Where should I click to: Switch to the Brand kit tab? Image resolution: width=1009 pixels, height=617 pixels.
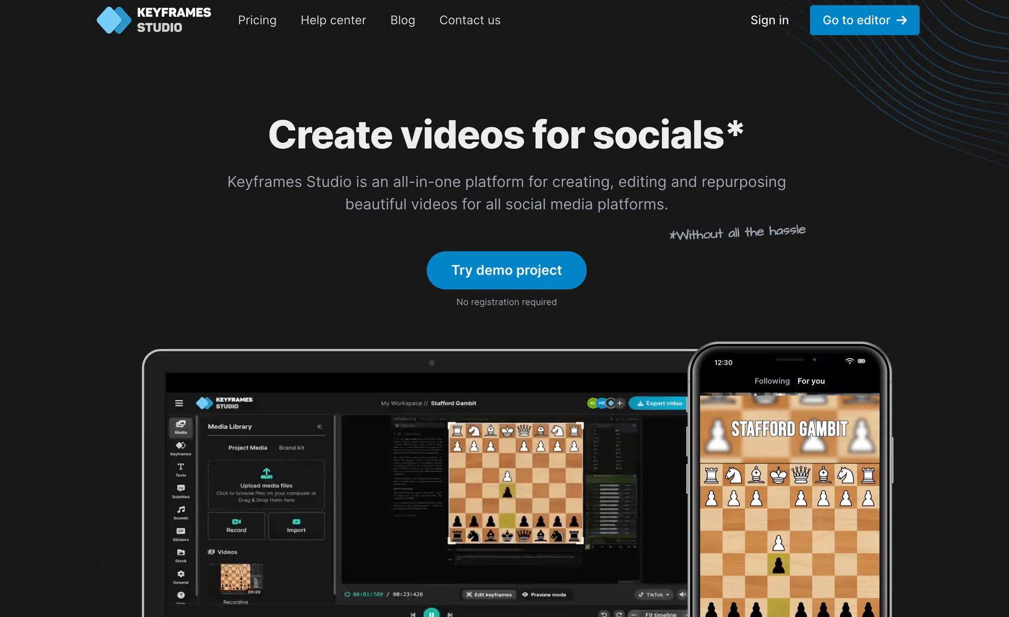click(x=292, y=447)
